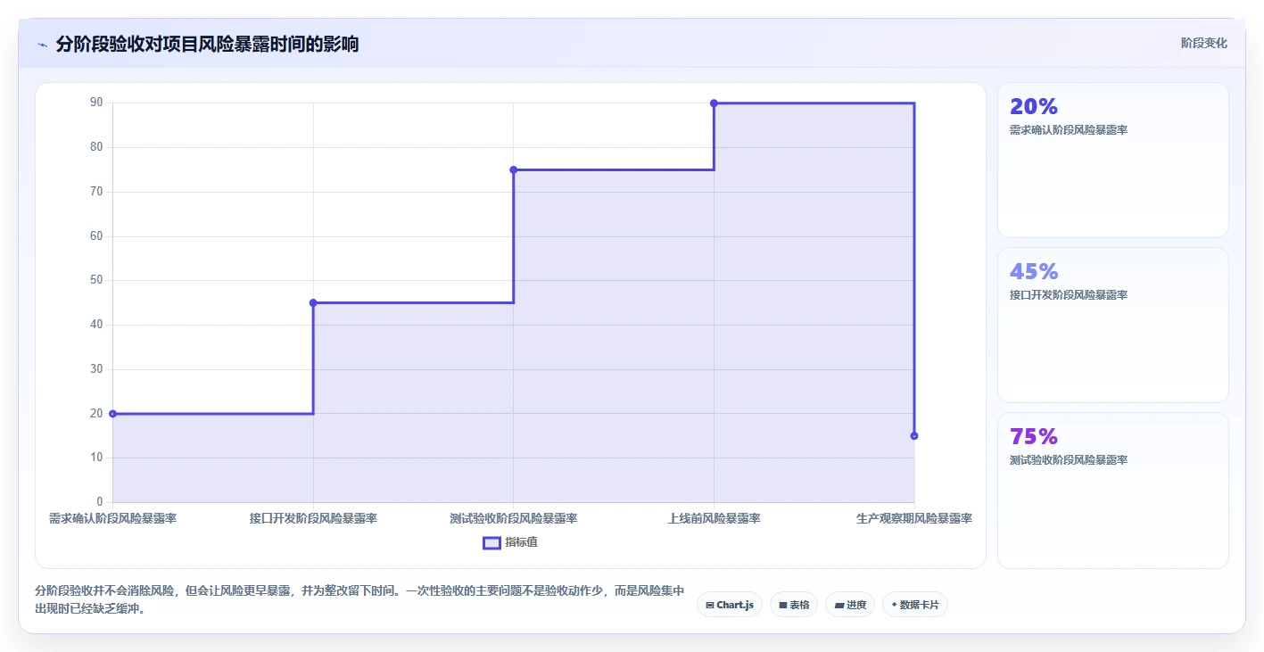
Task: Open the 75% 测试验收阶段风险暴露率 card
Action: 1112,491
